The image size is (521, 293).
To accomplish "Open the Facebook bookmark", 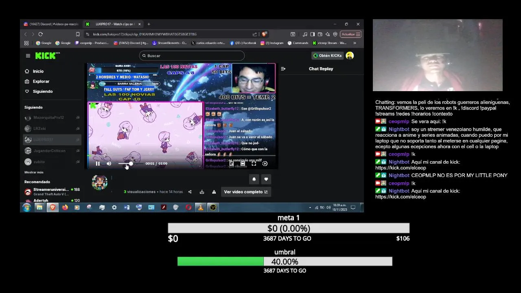I will 243,43.
